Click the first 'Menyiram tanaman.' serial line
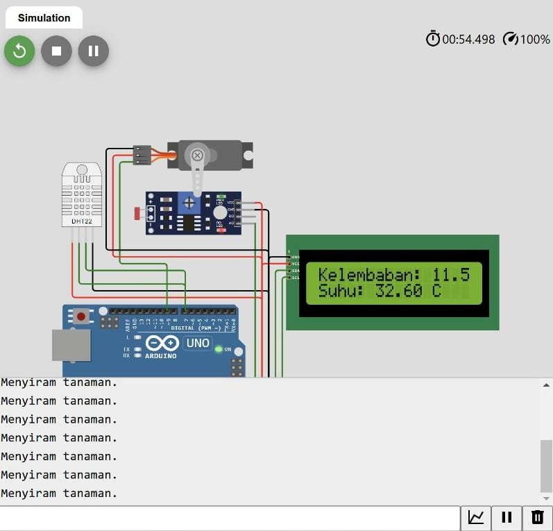The width and height of the screenshot is (553, 531). [x=59, y=382]
